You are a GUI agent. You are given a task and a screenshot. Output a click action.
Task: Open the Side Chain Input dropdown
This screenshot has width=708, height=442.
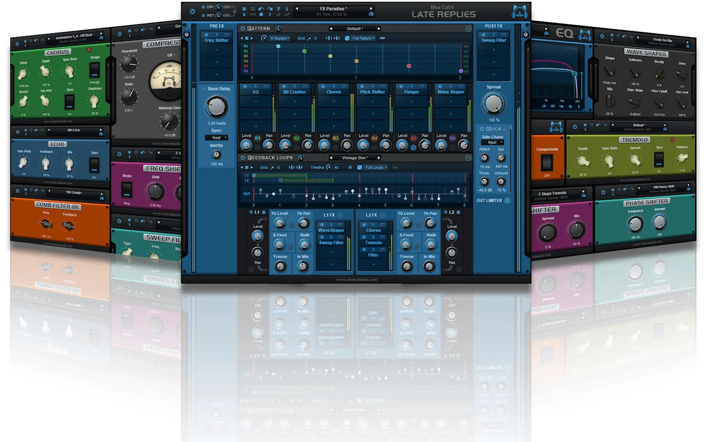(493, 142)
